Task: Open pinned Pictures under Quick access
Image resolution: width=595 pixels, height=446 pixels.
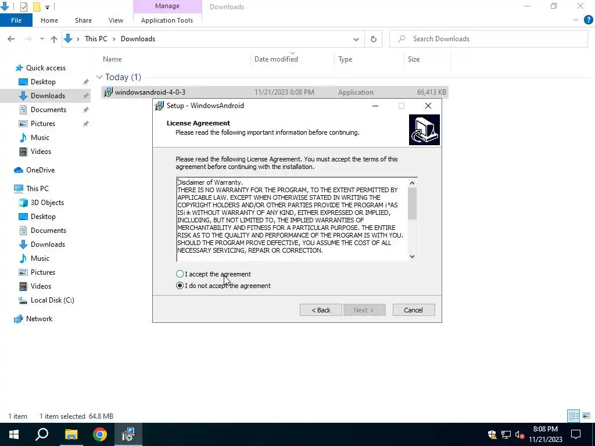Action: coord(43,124)
